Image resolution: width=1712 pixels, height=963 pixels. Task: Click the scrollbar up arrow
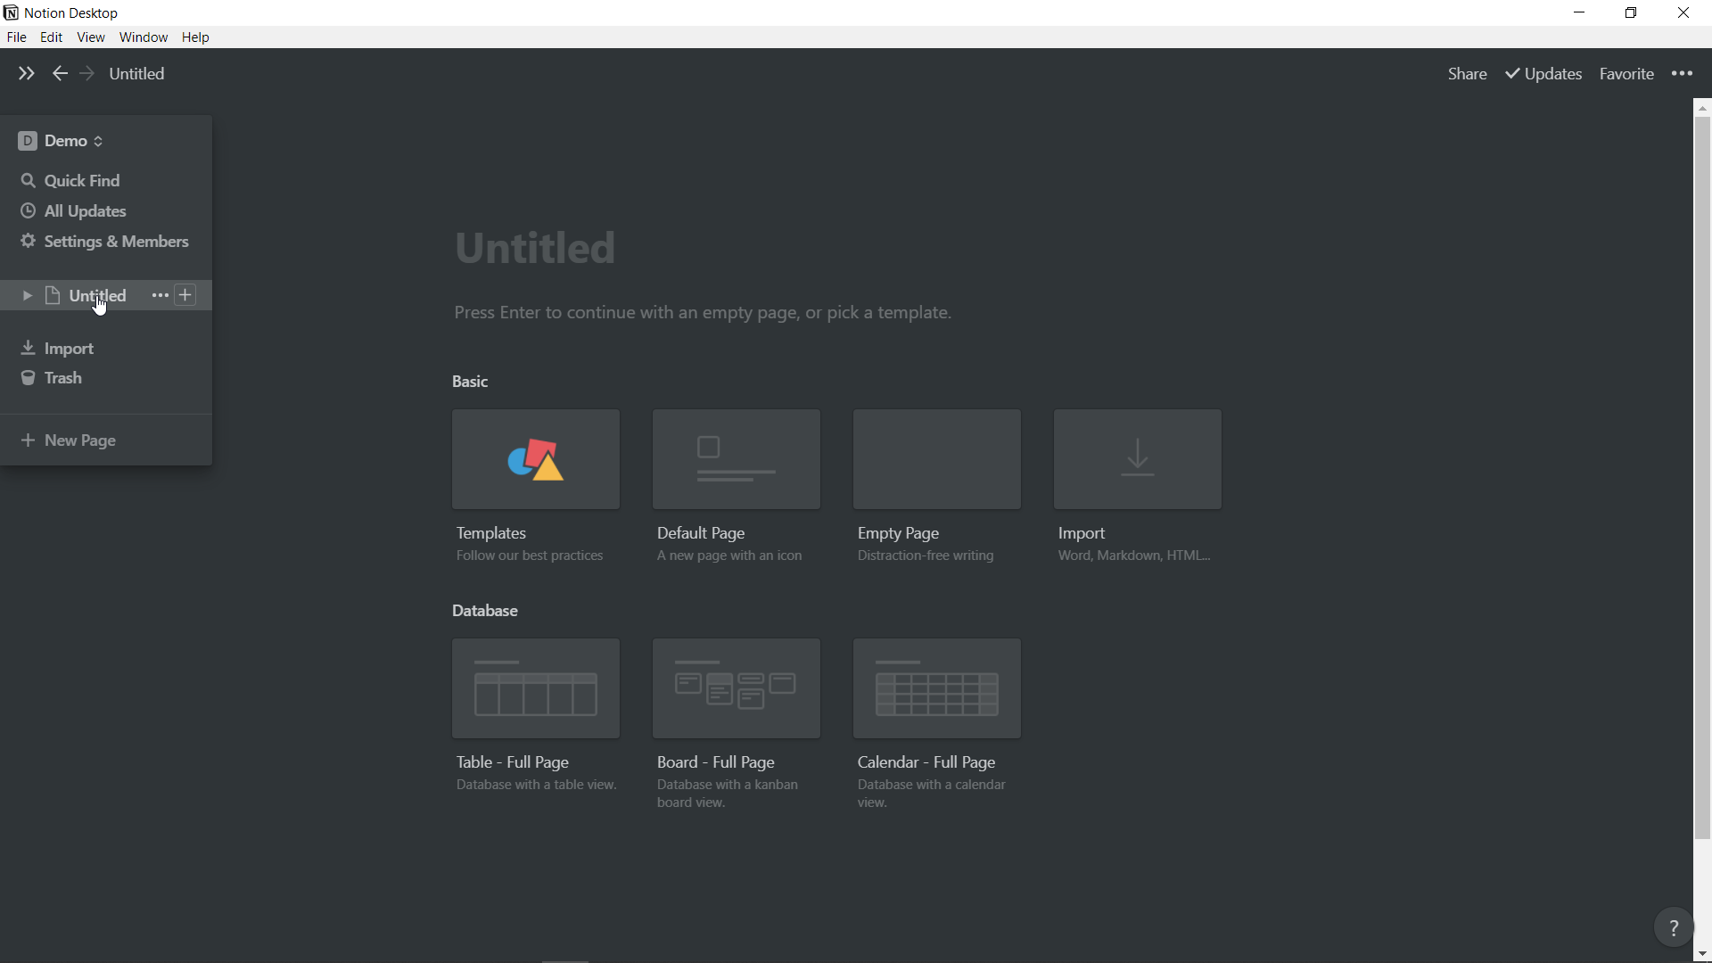[x=1703, y=108]
